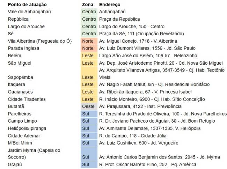Select the "Zona" column header
Viewport: 227px width, 169px height.
click(87, 5)
